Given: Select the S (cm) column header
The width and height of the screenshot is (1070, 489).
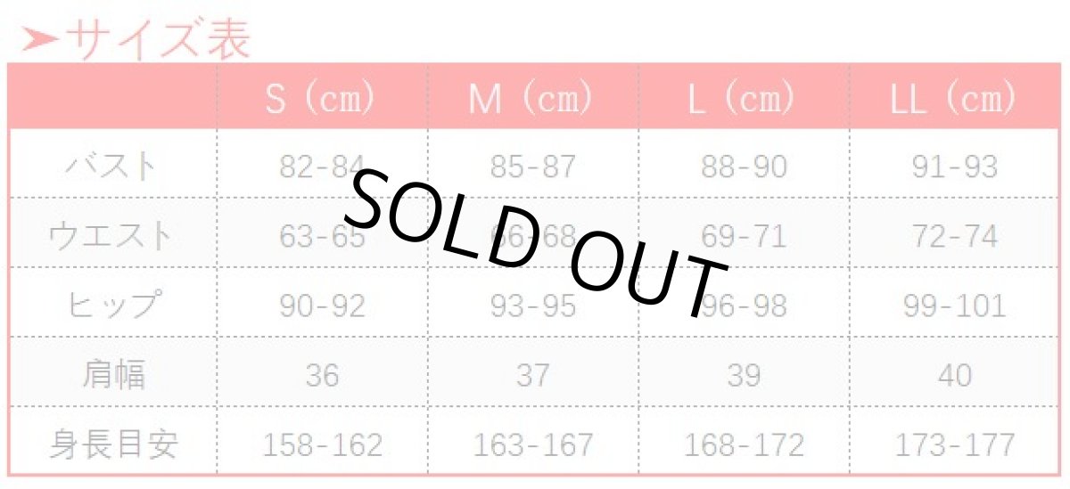Looking at the screenshot, I should 321,98.
